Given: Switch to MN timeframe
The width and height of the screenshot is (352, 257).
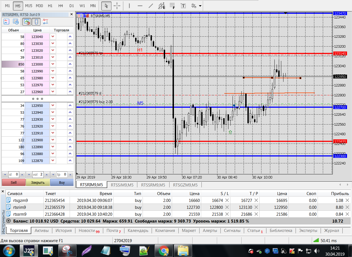Looking at the screenshot, I should [93, 6].
